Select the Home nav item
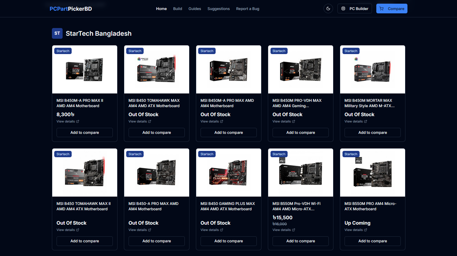This screenshot has height=256, width=457. tap(161, 9)
